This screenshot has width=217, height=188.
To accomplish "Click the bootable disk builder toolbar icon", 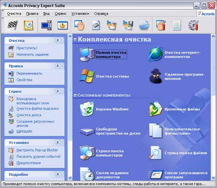I will (128, 25).
